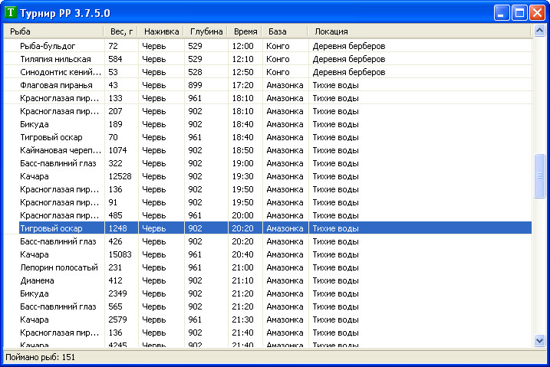Select the Дианема row
The width and height of the screenshot is (550, 367).
(268, 280)
